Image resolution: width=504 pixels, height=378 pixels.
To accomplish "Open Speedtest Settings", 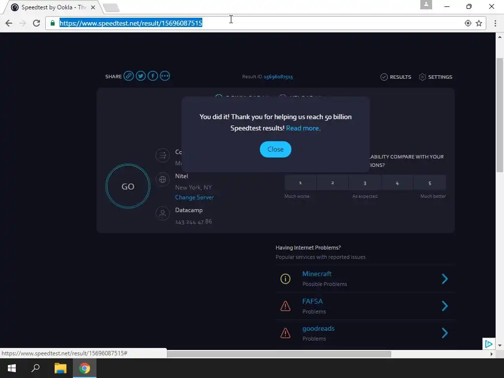I will point(436,77).
